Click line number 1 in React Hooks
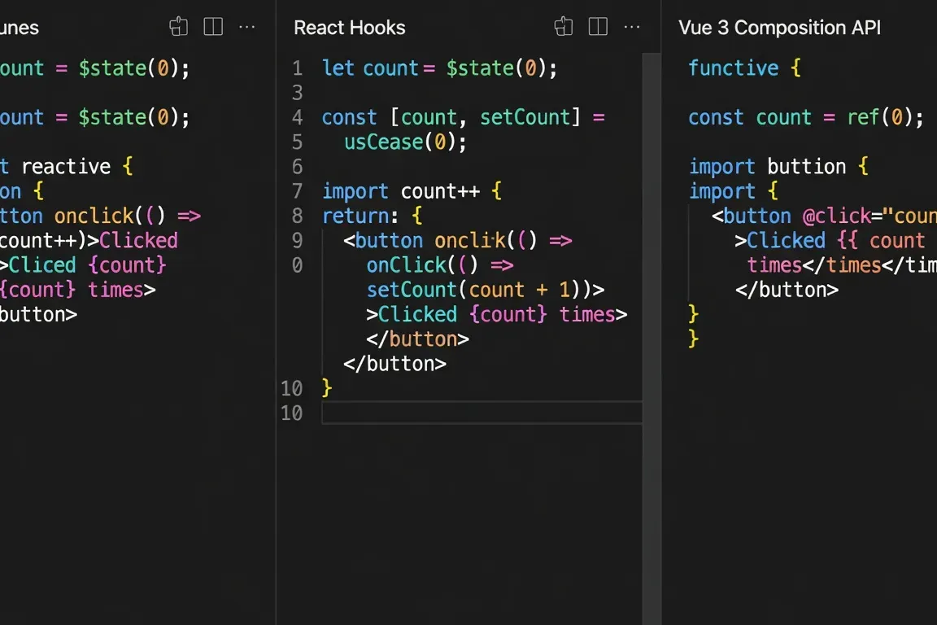This screenshot has height=625, width=937. click(297, 68)
